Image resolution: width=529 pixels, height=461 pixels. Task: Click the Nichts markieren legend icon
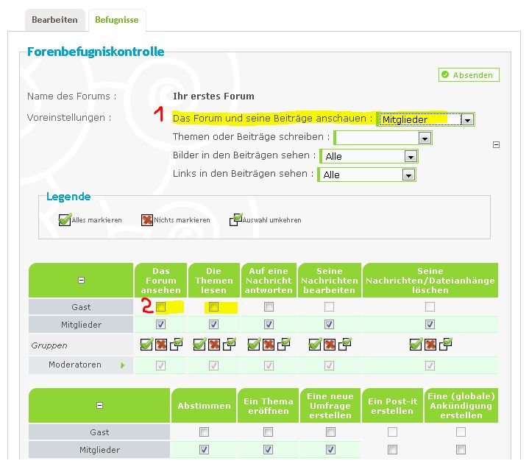(147, 220)
